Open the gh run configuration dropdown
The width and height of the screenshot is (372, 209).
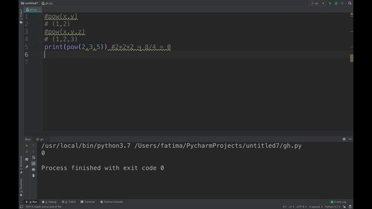[317, 3]
